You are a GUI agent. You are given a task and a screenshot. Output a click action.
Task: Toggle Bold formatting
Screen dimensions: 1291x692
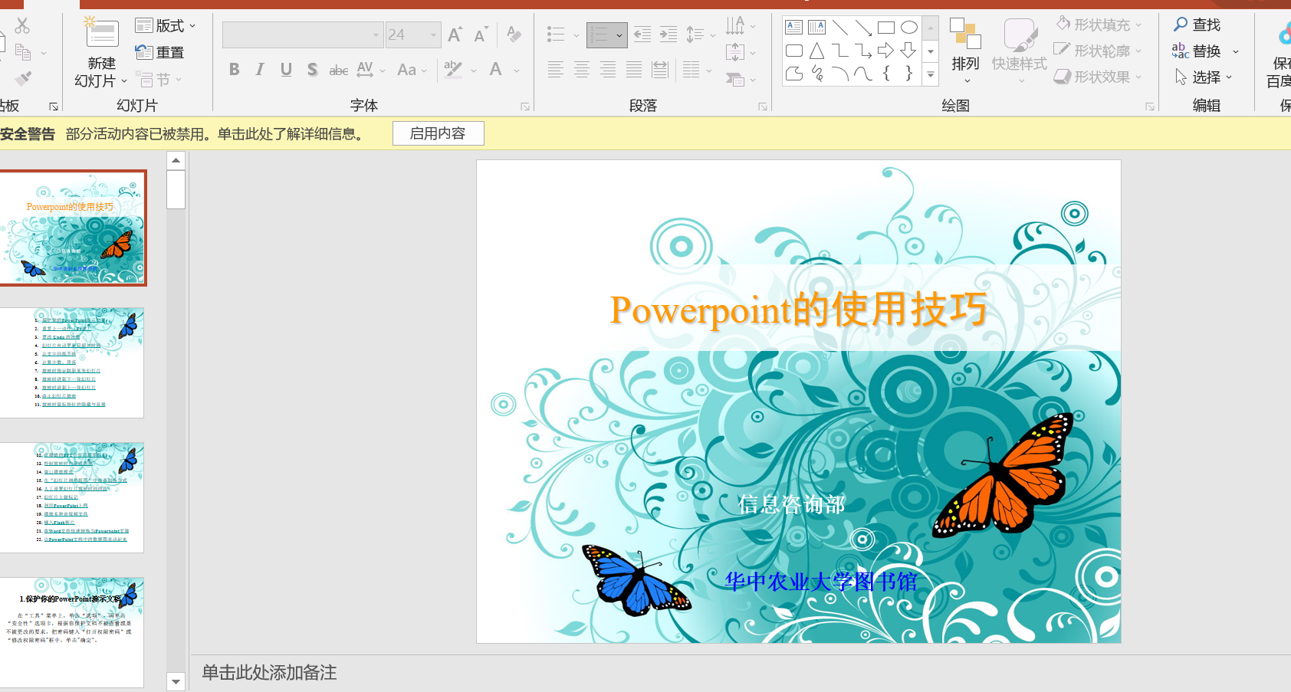pos(235,70)
